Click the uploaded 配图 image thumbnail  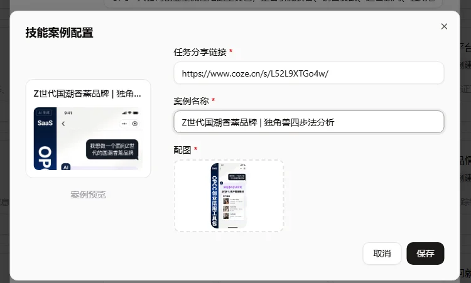tap(229, 196)
